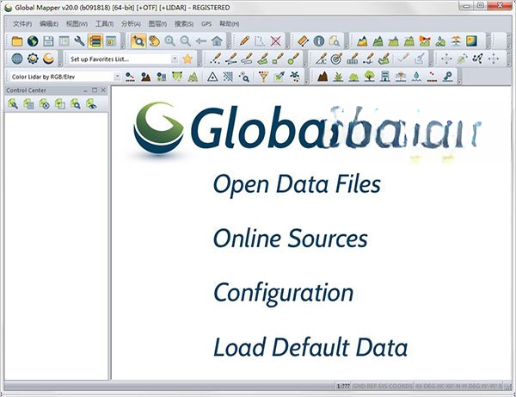This screenshot has height=397, width=516.
Task: Toggle the active Zoom tool magnifier with plus-corner
Action: pyautogui.click(x=138, y=41)
